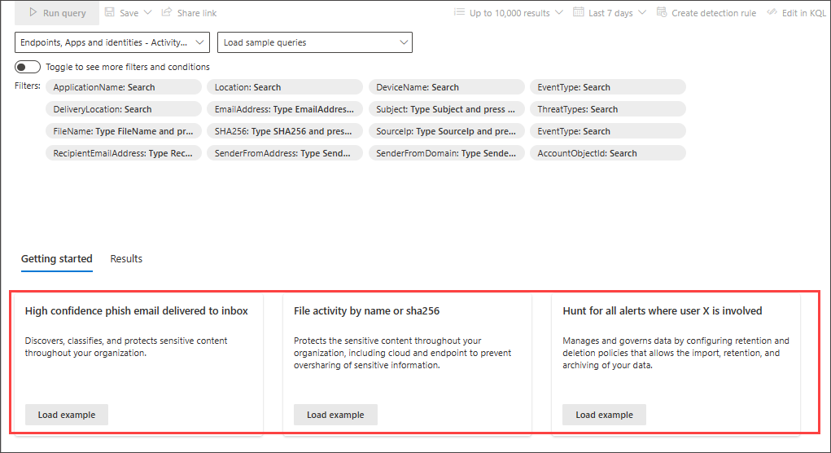
Task: Click the AccountObjectId filter pill
Action: [x=608, y=153]
